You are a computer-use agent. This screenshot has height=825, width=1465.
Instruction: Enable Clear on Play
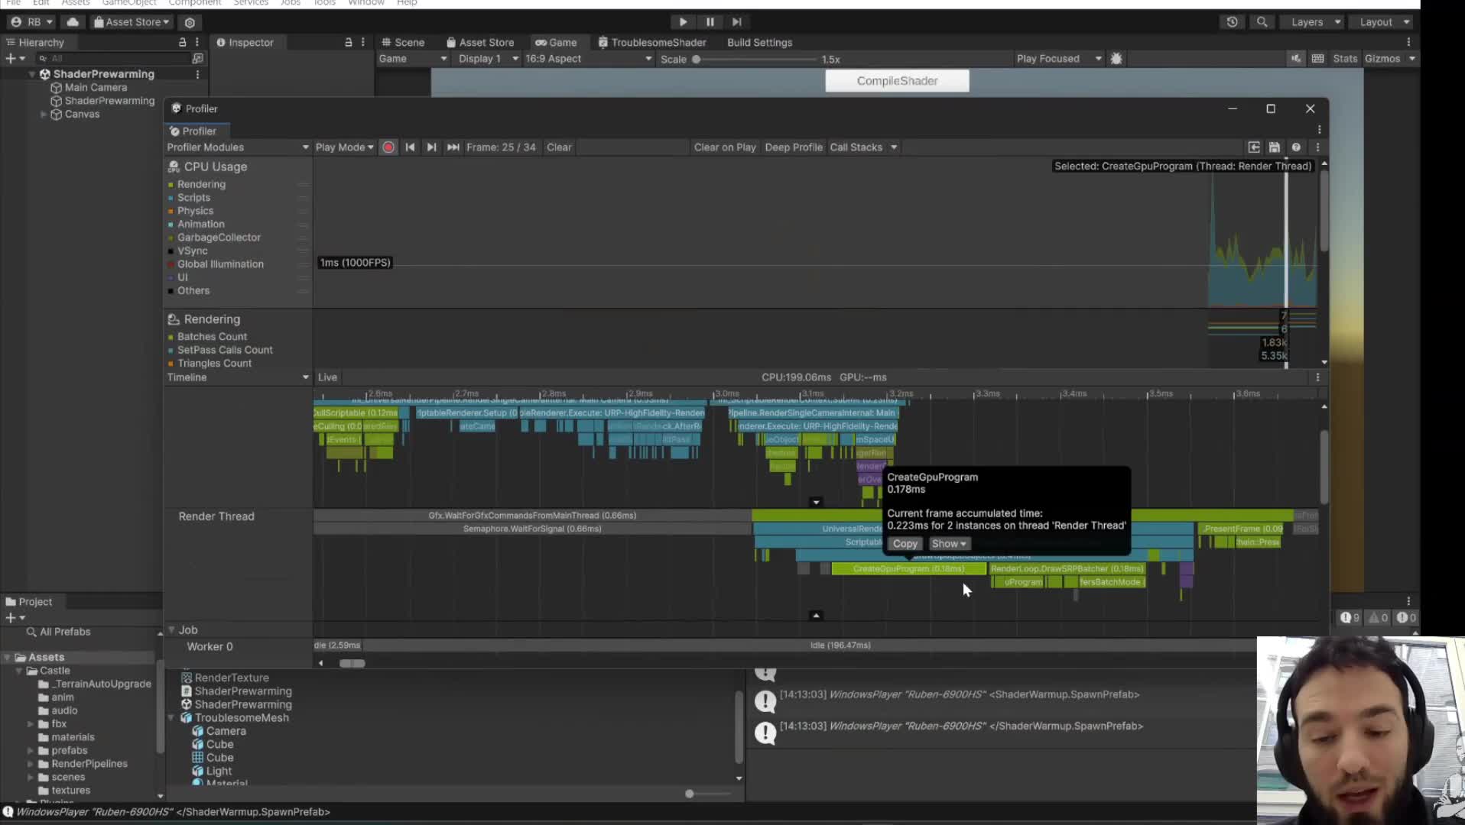click(724, 147)
